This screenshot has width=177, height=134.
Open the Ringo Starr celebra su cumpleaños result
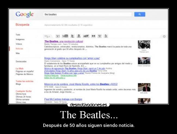72,58
